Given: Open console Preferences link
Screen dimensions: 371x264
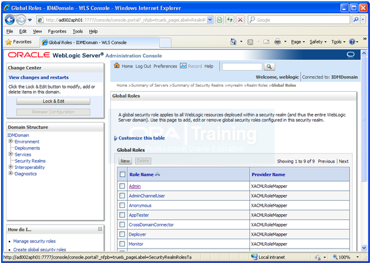Looking at the screenshot, I should pyautogui.click(x=165, y=66).
